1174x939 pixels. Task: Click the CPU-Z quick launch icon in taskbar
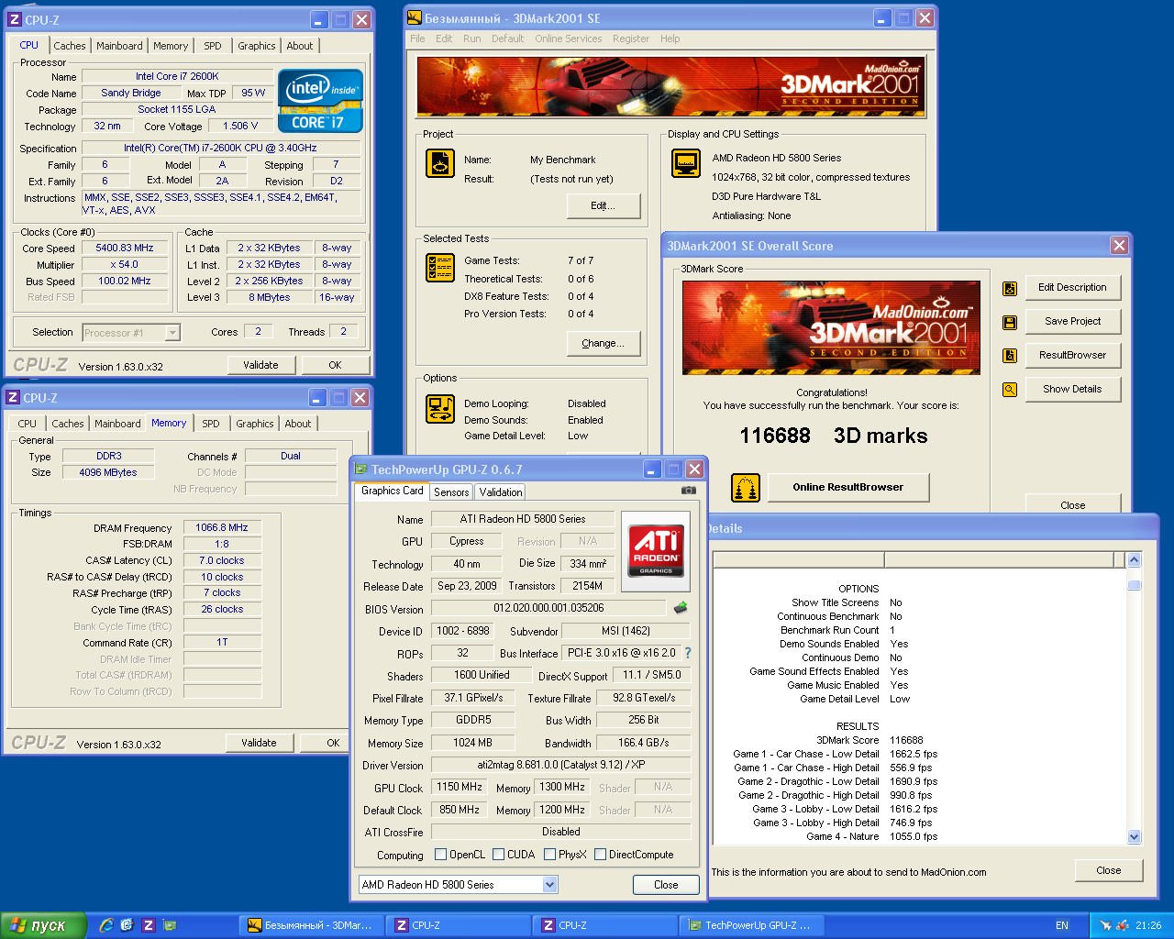pos(148,925)
